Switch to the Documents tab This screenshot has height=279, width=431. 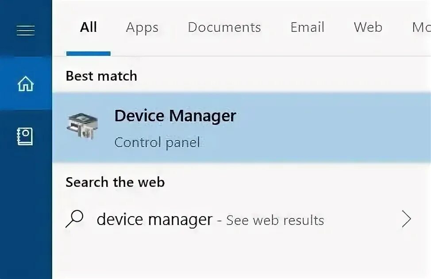[x=224, y=27]
